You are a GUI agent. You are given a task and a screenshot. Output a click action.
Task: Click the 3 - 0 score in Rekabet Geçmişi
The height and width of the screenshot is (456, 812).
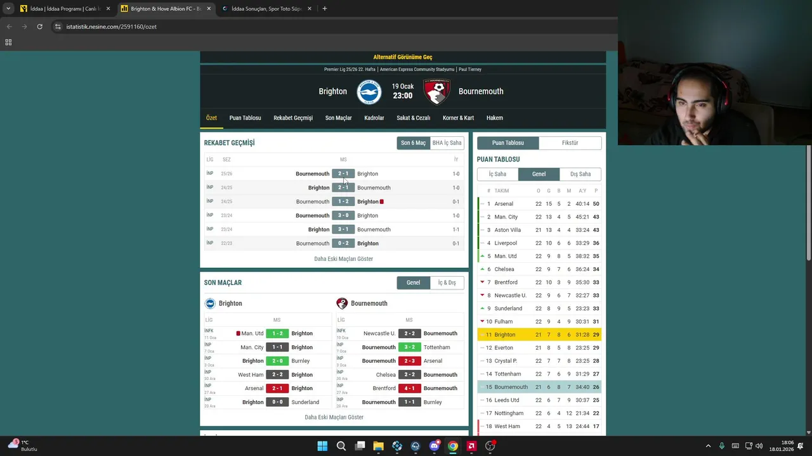pyautogui.click(x=343, y=215)
